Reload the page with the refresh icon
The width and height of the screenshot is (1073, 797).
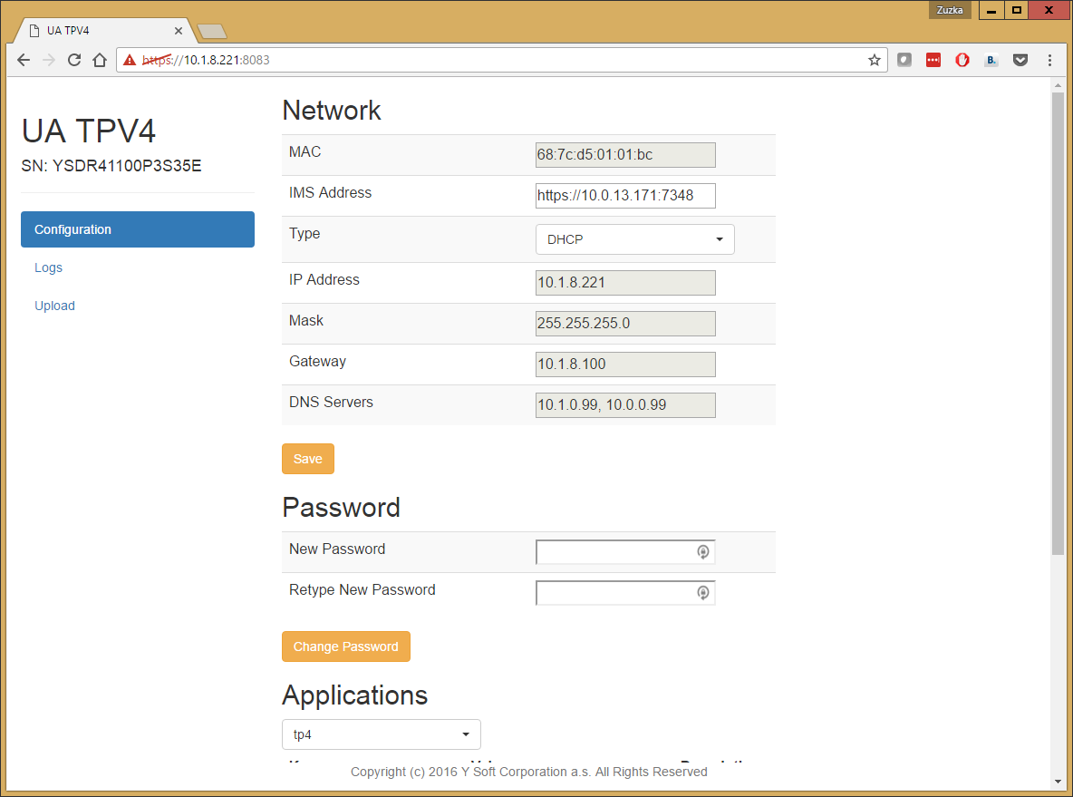coord(74,60)
